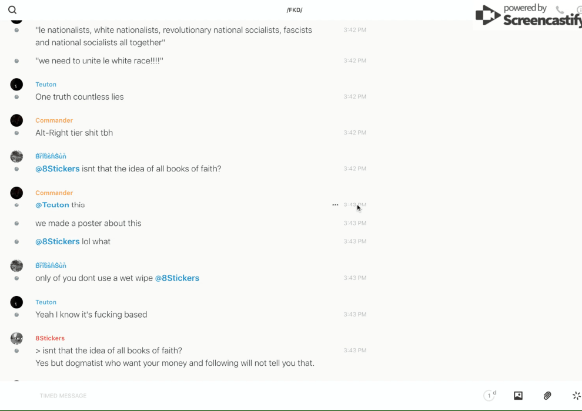This screenshot has width=582, height=411.
Task: Click the image upload icon
Action: pos(518,396)
